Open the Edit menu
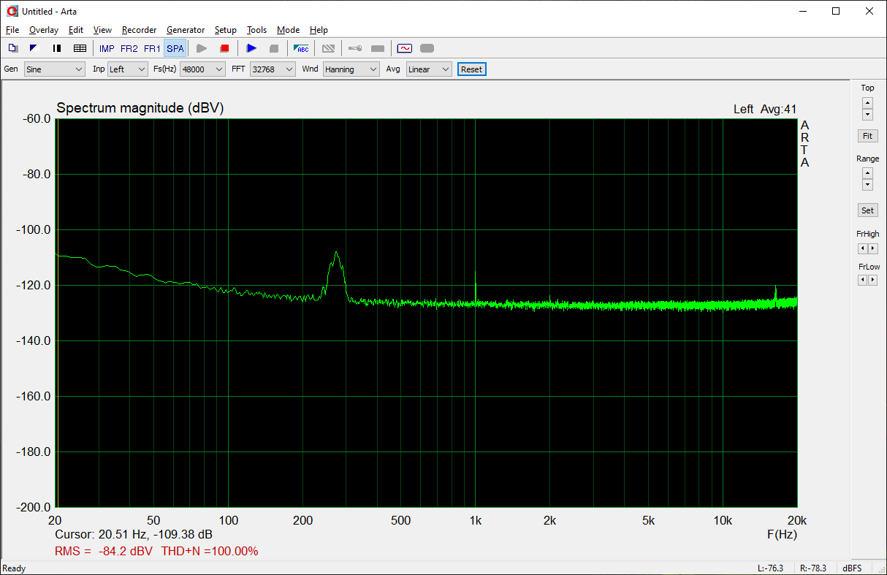Viewport: 887px width, 575px height. pyautogui.click(x=76, y=30)
